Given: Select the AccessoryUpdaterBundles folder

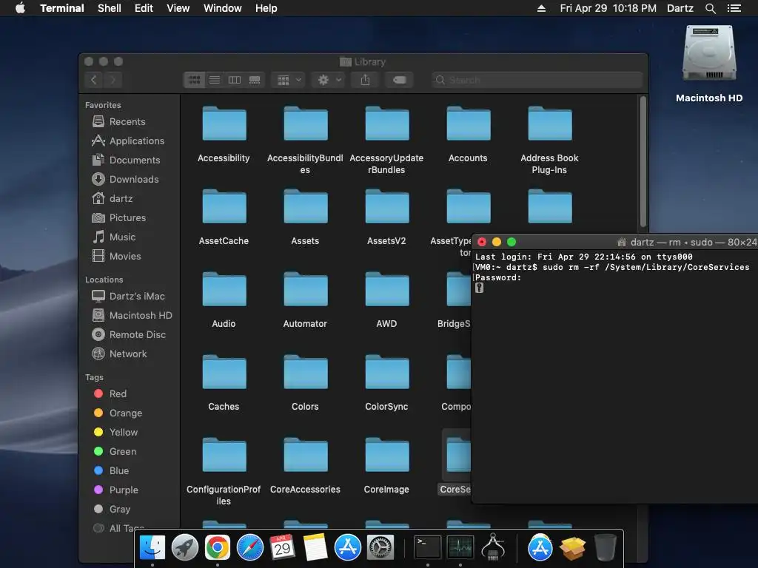Looking at the screenshot, I should pyautogui.click(x=386, y=124).
